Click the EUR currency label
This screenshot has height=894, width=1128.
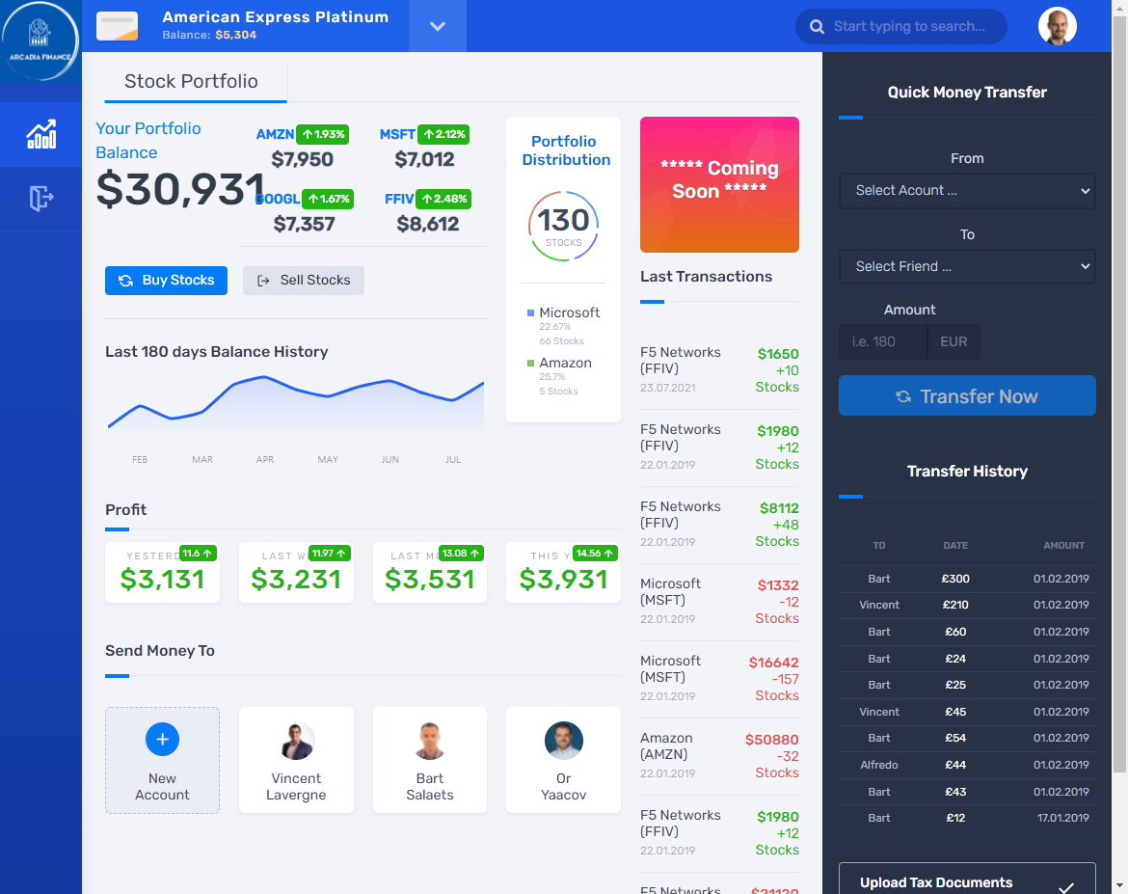point(953,342)
